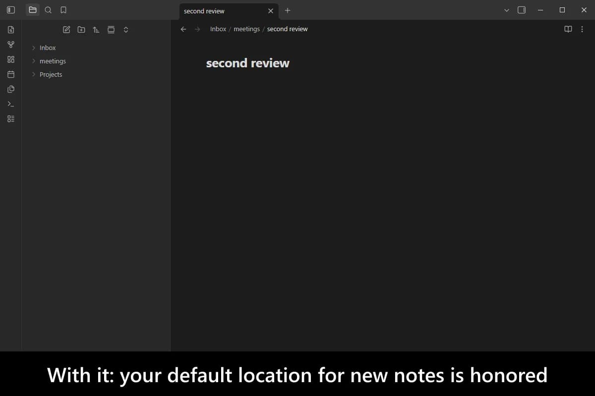Image resolution: width=595 pixels, height=396 pixels.
Task: Create a new folder icon
Action: 81,30
